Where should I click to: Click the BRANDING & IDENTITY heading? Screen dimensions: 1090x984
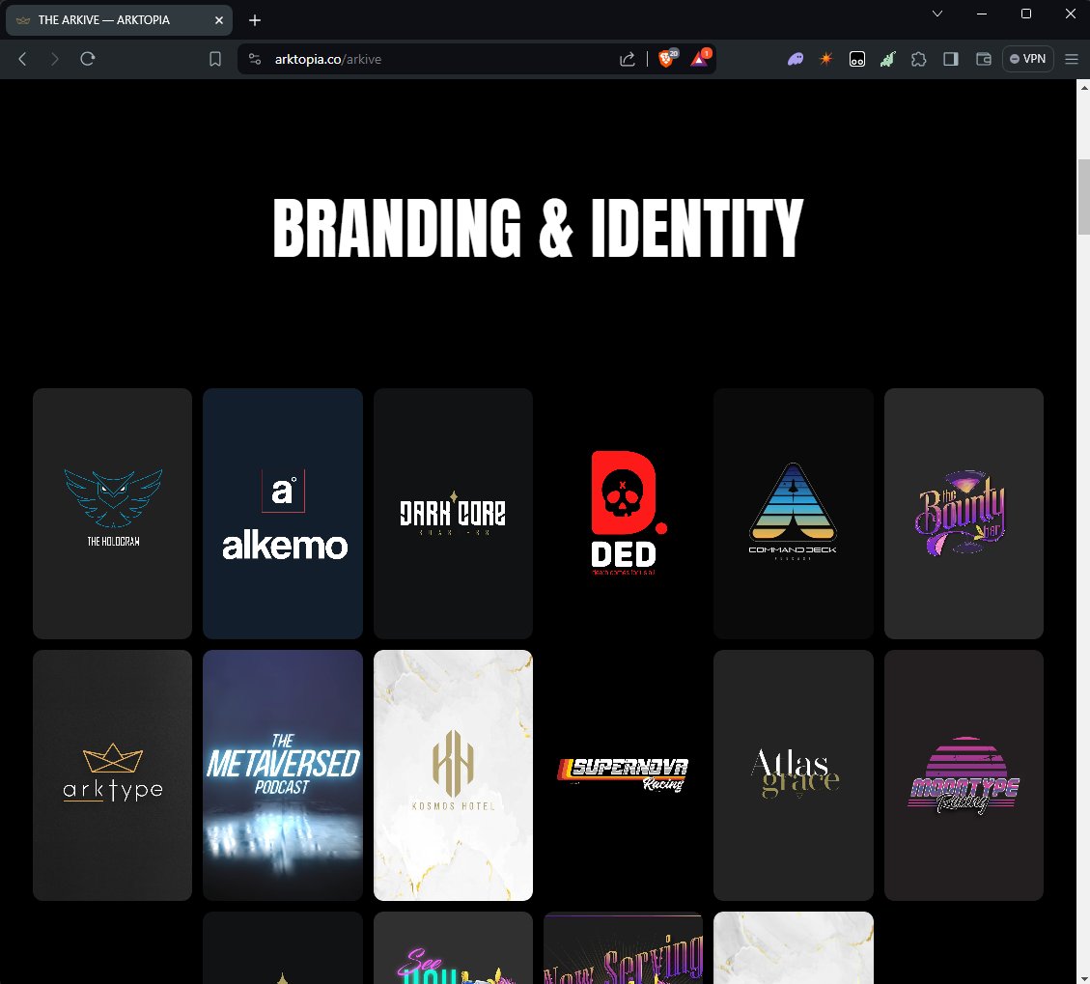pos(538,227)
